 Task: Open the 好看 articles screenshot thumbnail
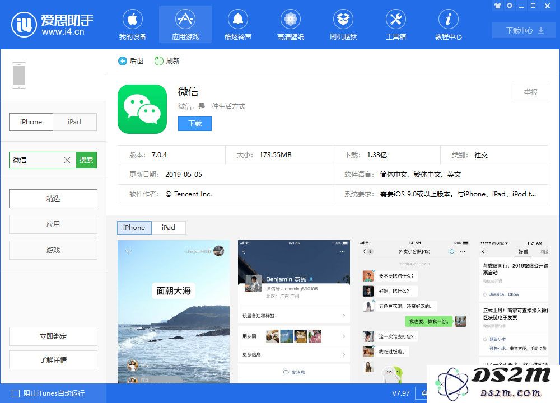[514, 303]
